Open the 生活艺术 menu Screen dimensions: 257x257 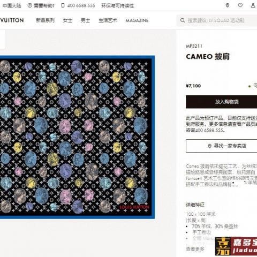108,20
